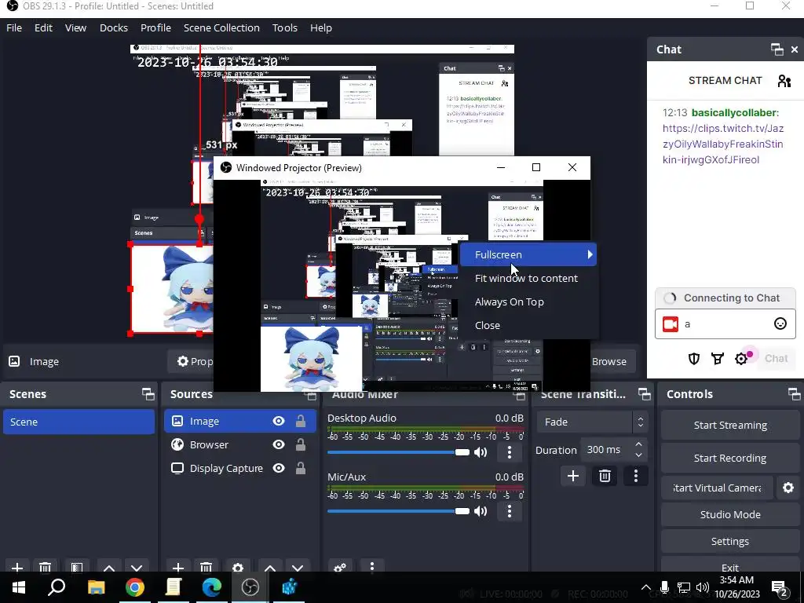Screen dimensions: 804x603
Task: Open Desktop Audio options menu
Action: pyautogui.click(x=509, y=452)
